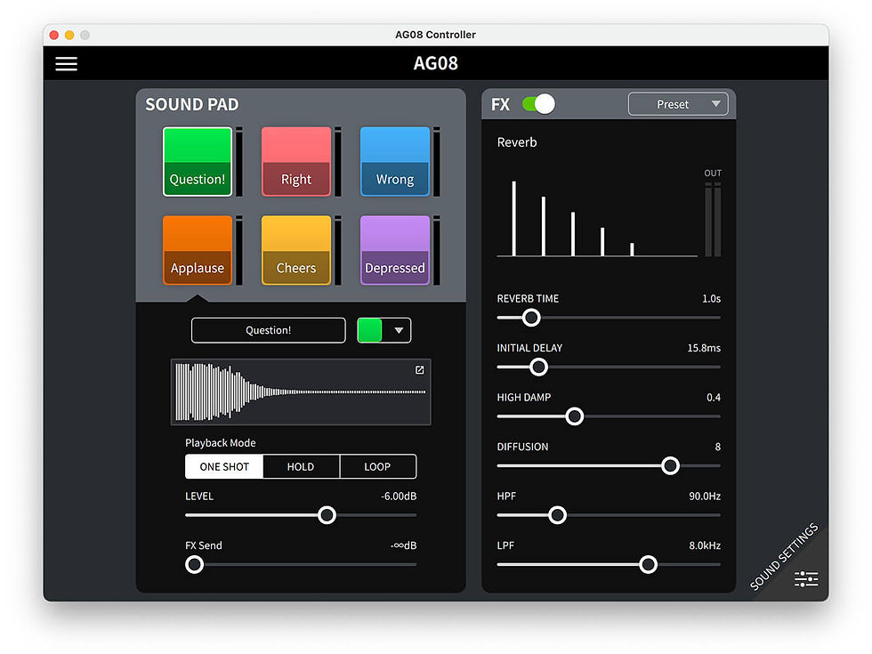The height and width of the screenshot is (654, 872).
Task: Click the 8 diffusion value
Action: (x=718, y=447)
